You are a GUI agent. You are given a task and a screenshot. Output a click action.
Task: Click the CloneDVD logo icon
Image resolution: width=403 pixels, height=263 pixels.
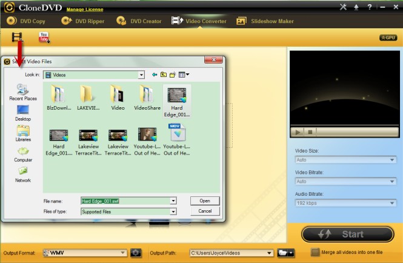(x=9, y=7)
